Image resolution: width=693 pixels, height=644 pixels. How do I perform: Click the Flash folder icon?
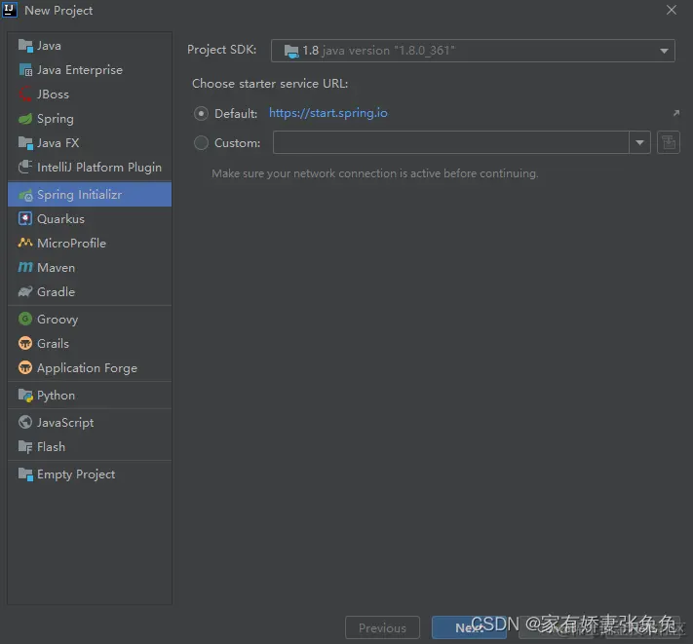click(25, 447)
